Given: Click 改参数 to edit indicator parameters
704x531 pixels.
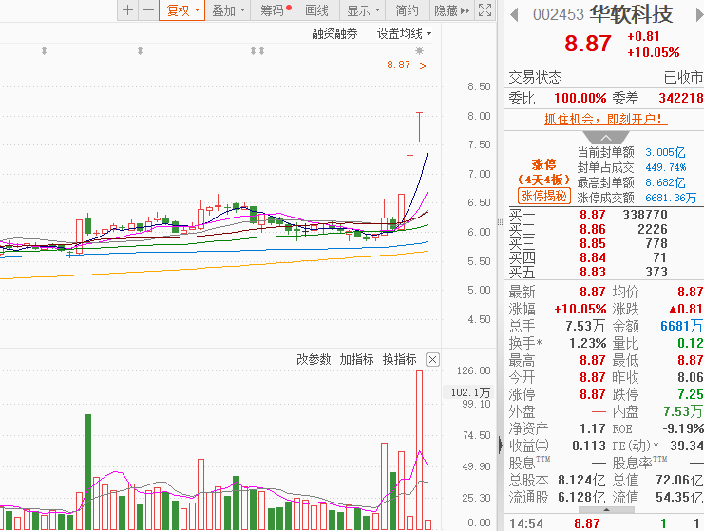Looking at the screenshot, I should point(314,359).
